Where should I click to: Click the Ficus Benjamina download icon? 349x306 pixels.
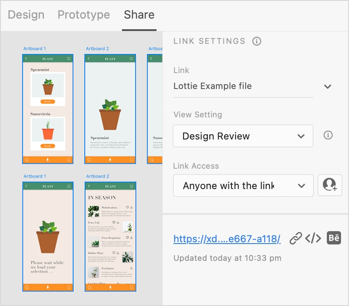click(x=131, y=237)
